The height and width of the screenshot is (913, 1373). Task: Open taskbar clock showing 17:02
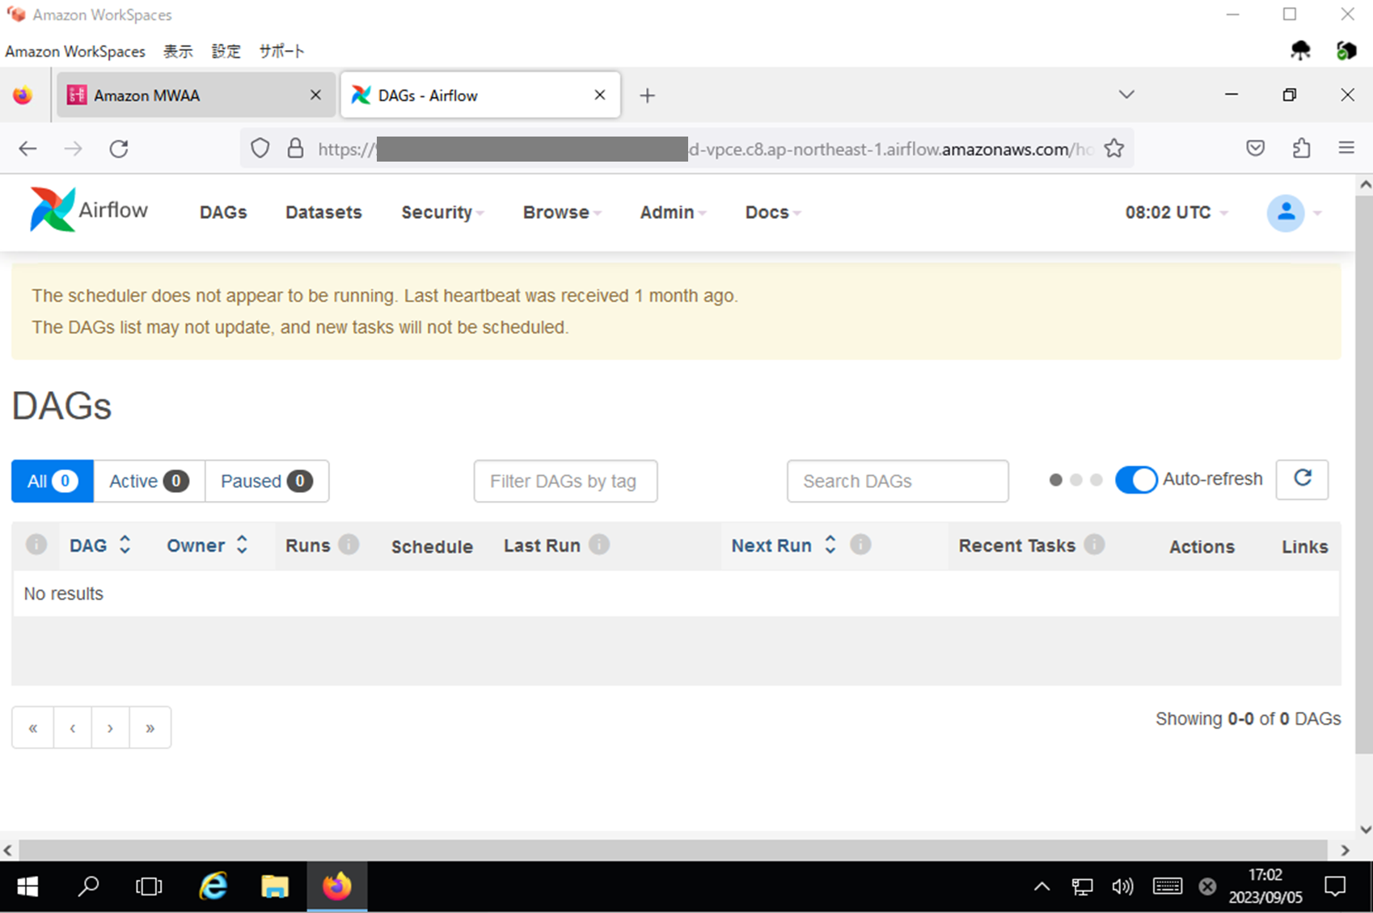[1265, 886]
